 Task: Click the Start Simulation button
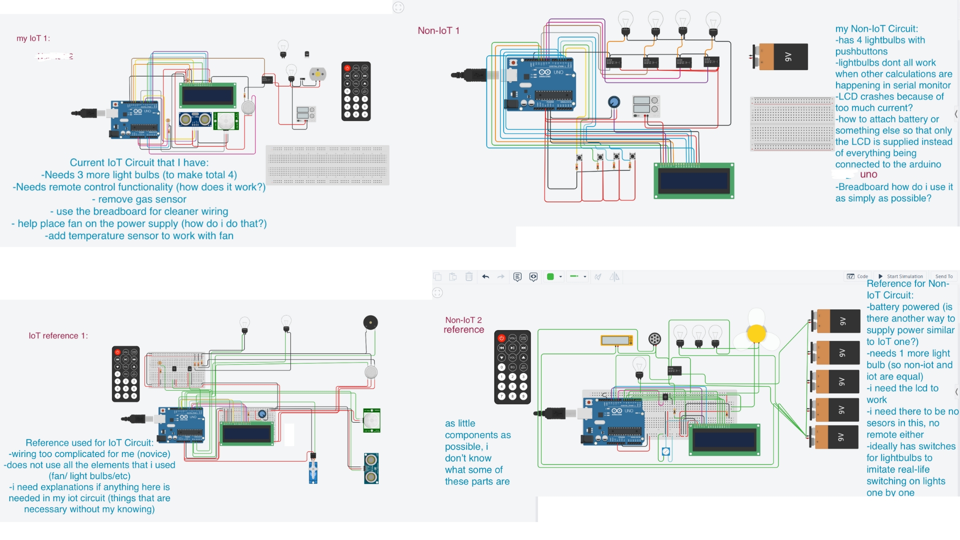900,276
